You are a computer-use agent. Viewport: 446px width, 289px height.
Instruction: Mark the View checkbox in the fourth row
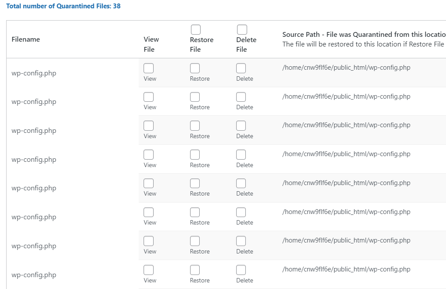[x=149, y=155]
